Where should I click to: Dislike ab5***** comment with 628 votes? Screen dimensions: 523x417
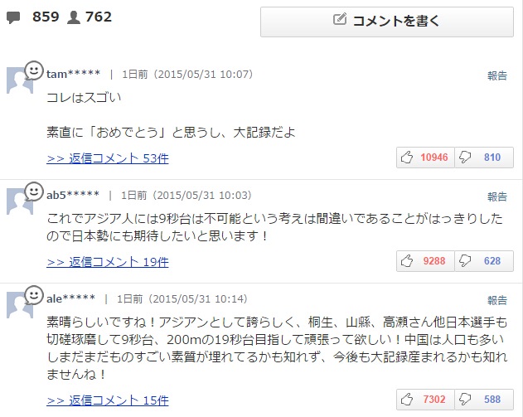[484, 261]
